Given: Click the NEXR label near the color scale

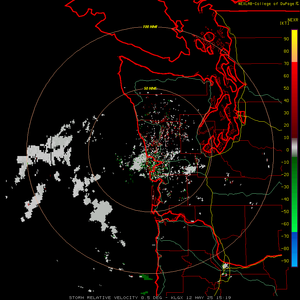Looking at the screenshot, I should coord(293,20).
